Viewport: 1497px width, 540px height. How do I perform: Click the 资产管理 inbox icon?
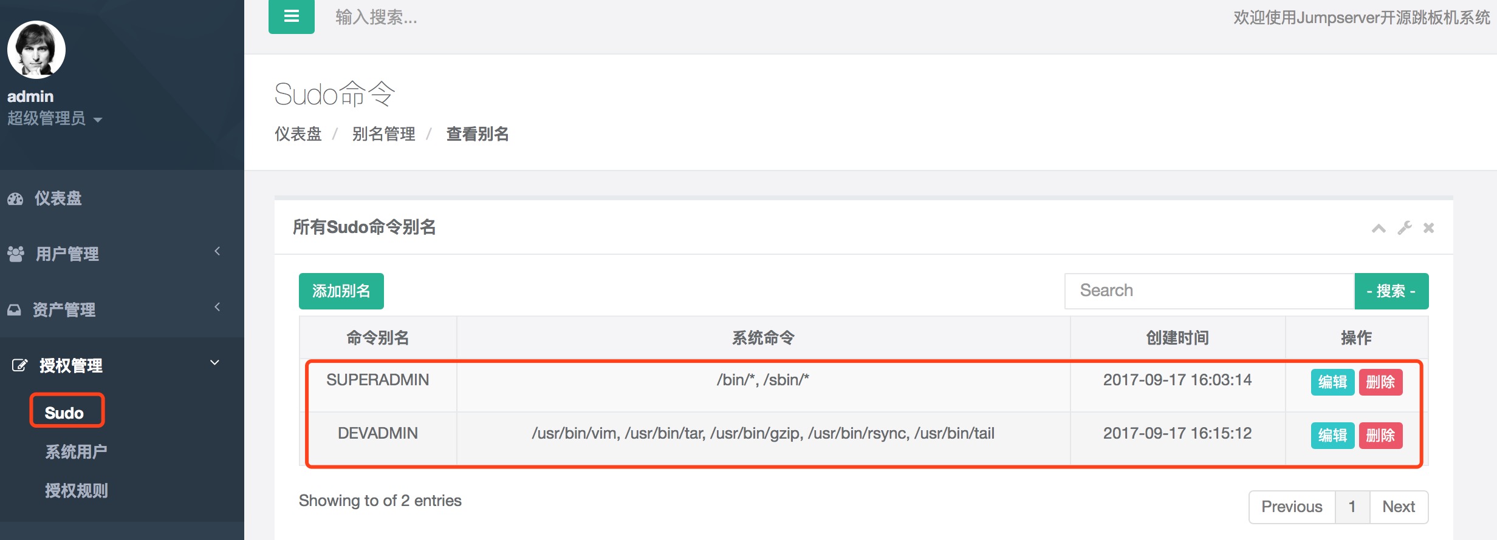[14, 309]
